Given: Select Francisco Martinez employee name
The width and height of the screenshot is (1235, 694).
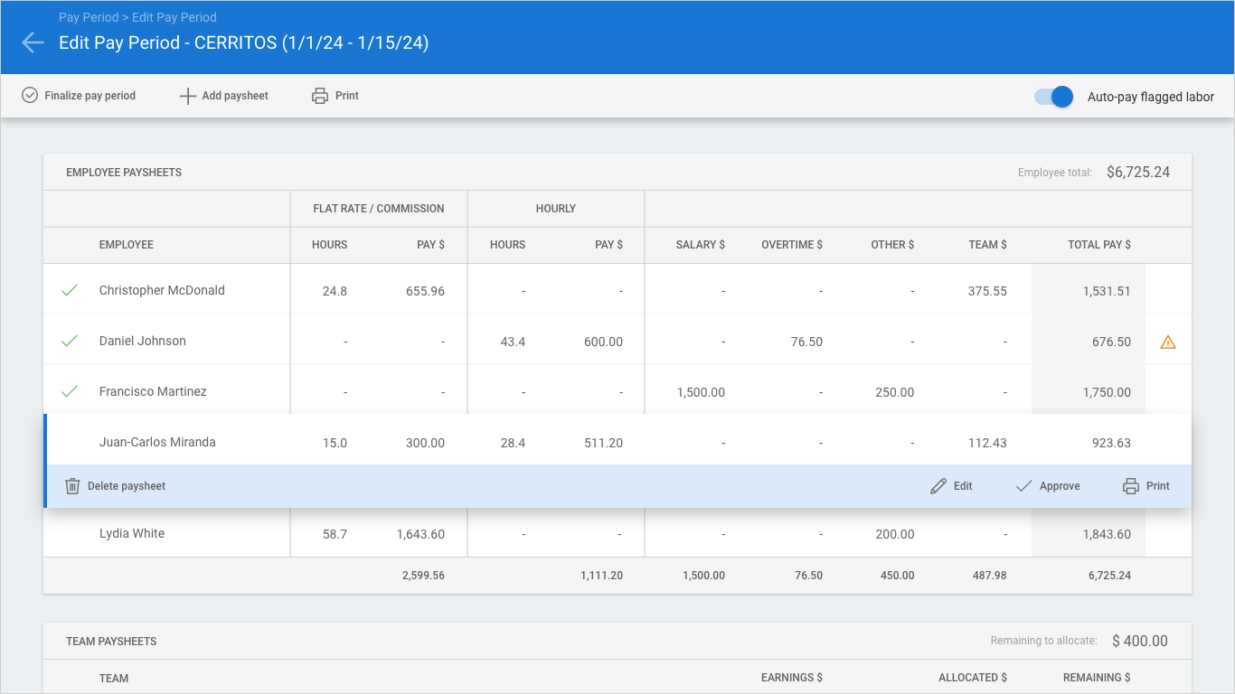Looking at the screenshot, I should click(153, 391).
